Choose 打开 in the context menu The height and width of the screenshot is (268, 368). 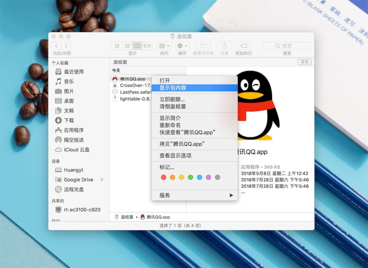coord(195,81)
